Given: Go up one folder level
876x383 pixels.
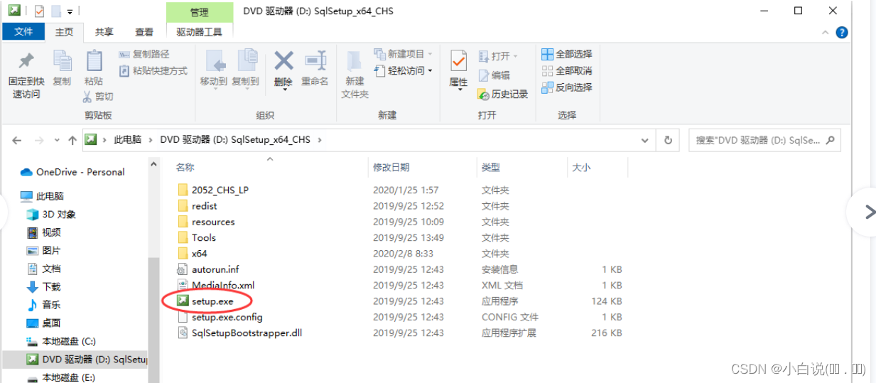Looking at the screenshot, I should (x=72, y=140).
